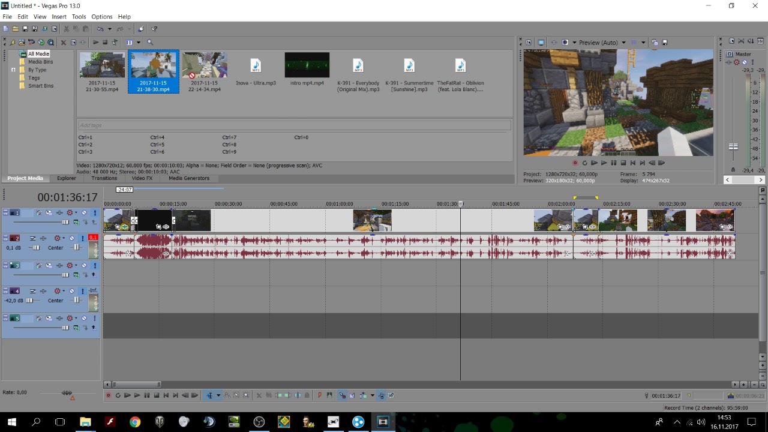Mute video track 1
This screenshot has width=768, height=432.
click(x=84, y=212)
